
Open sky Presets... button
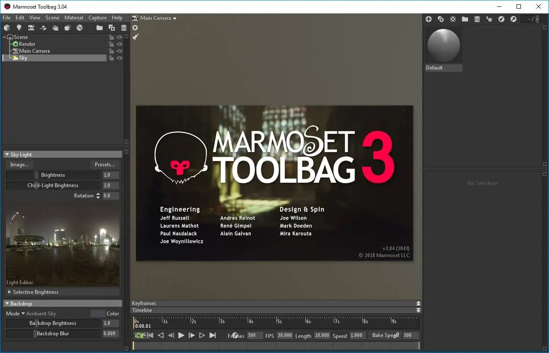tap(105, 165)
